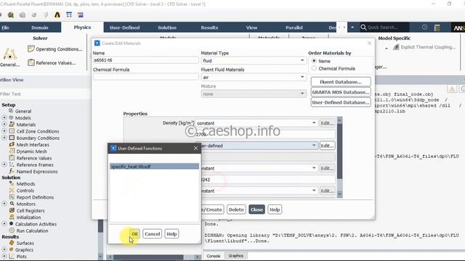Switch to the Parallel ribbon tab
Screen dimensions: 465x261
(x=294, y=28)
